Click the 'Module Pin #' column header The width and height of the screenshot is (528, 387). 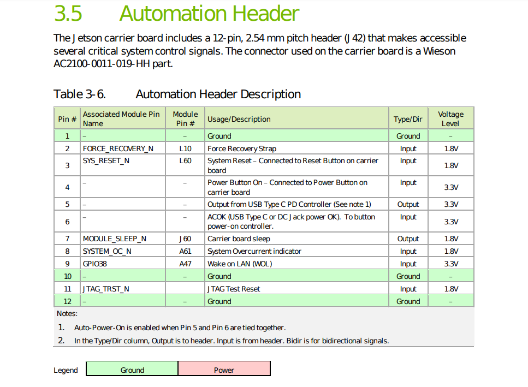click(x=185, y=119)
